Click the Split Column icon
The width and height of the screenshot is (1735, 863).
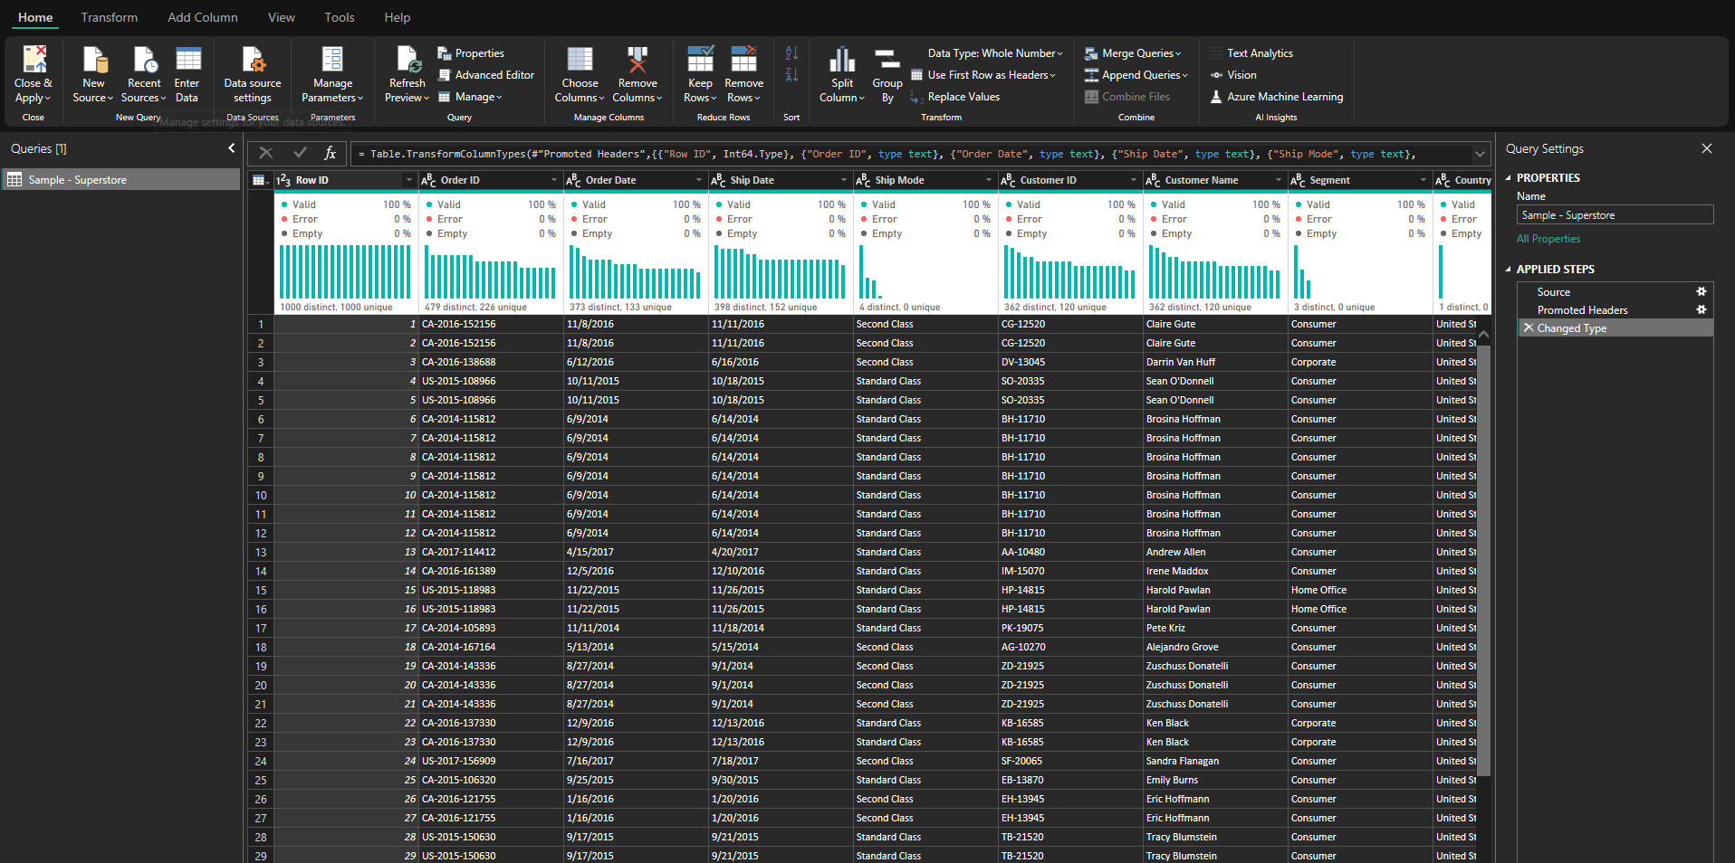[842, 61]
